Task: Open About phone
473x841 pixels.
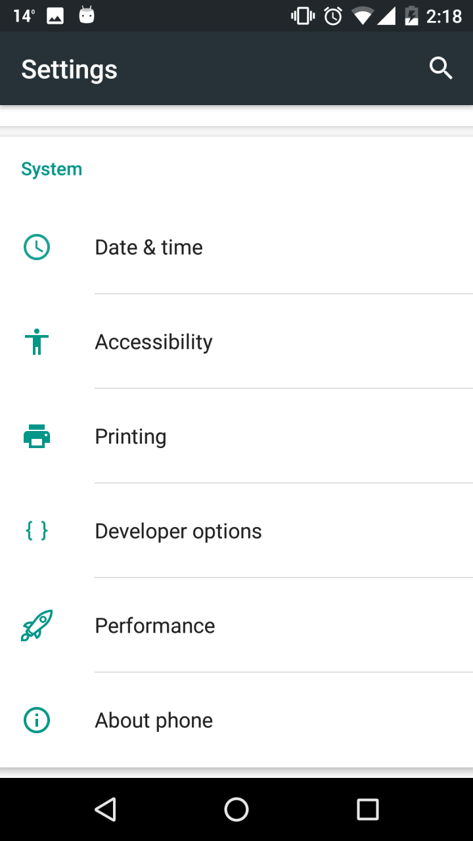Action: (x=236, y=720)
